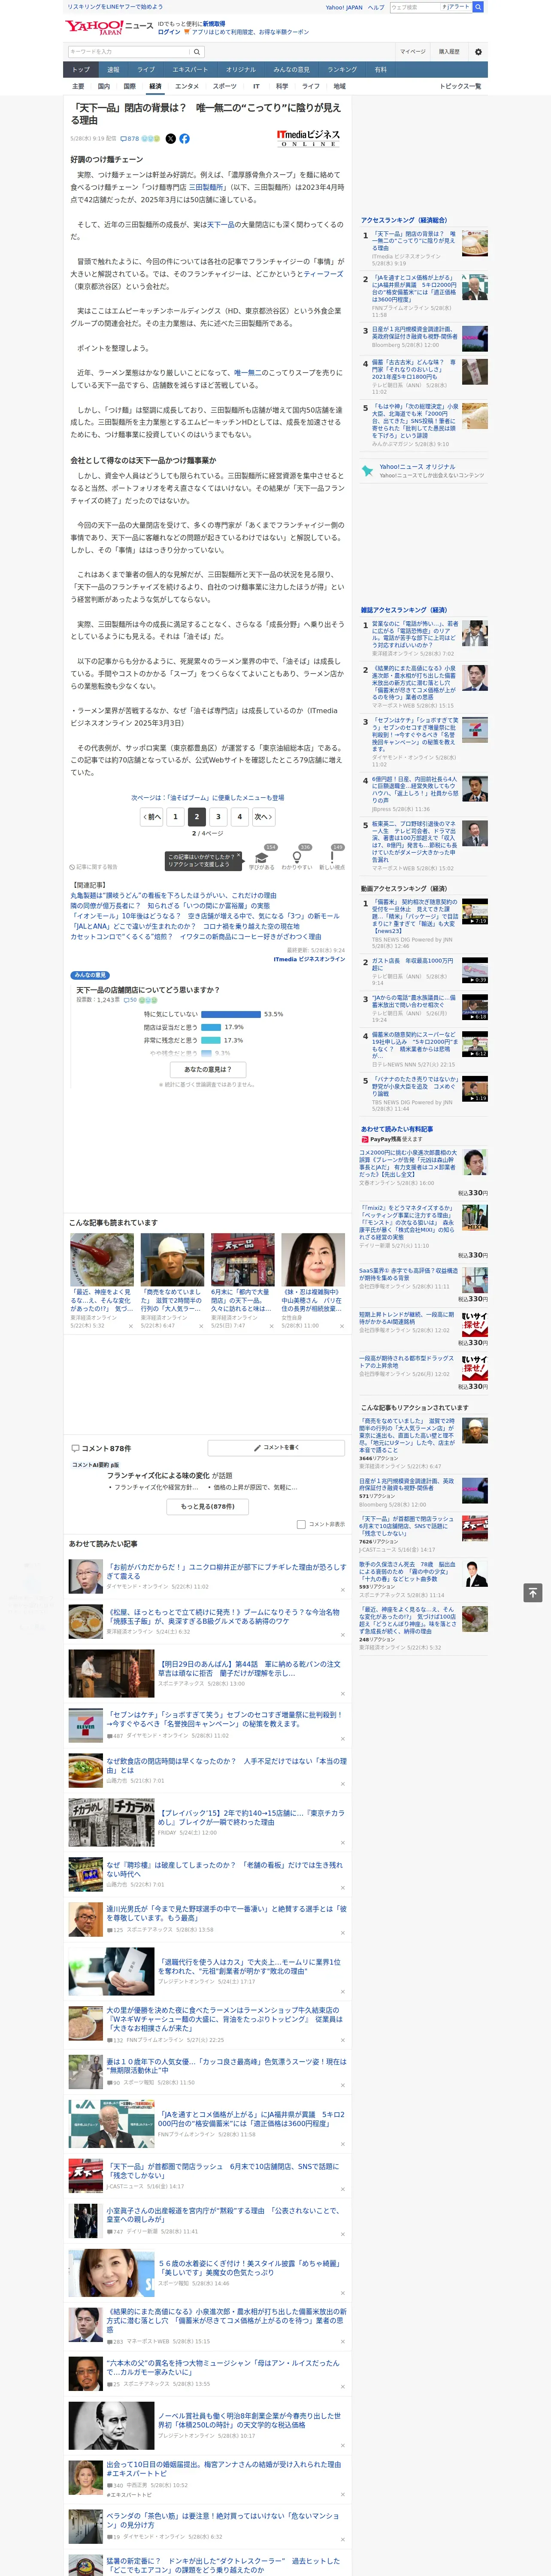551x2576 pixels.
Task: Open マイページ button
Action: click(413, 52)
